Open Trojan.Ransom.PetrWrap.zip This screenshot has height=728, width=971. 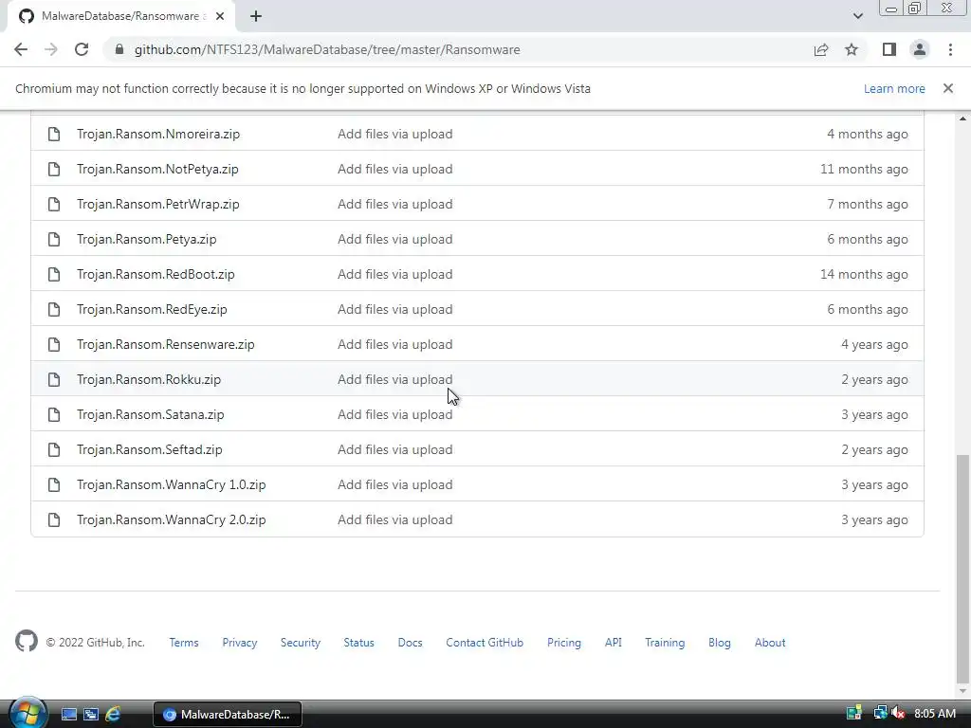(158, 205)
